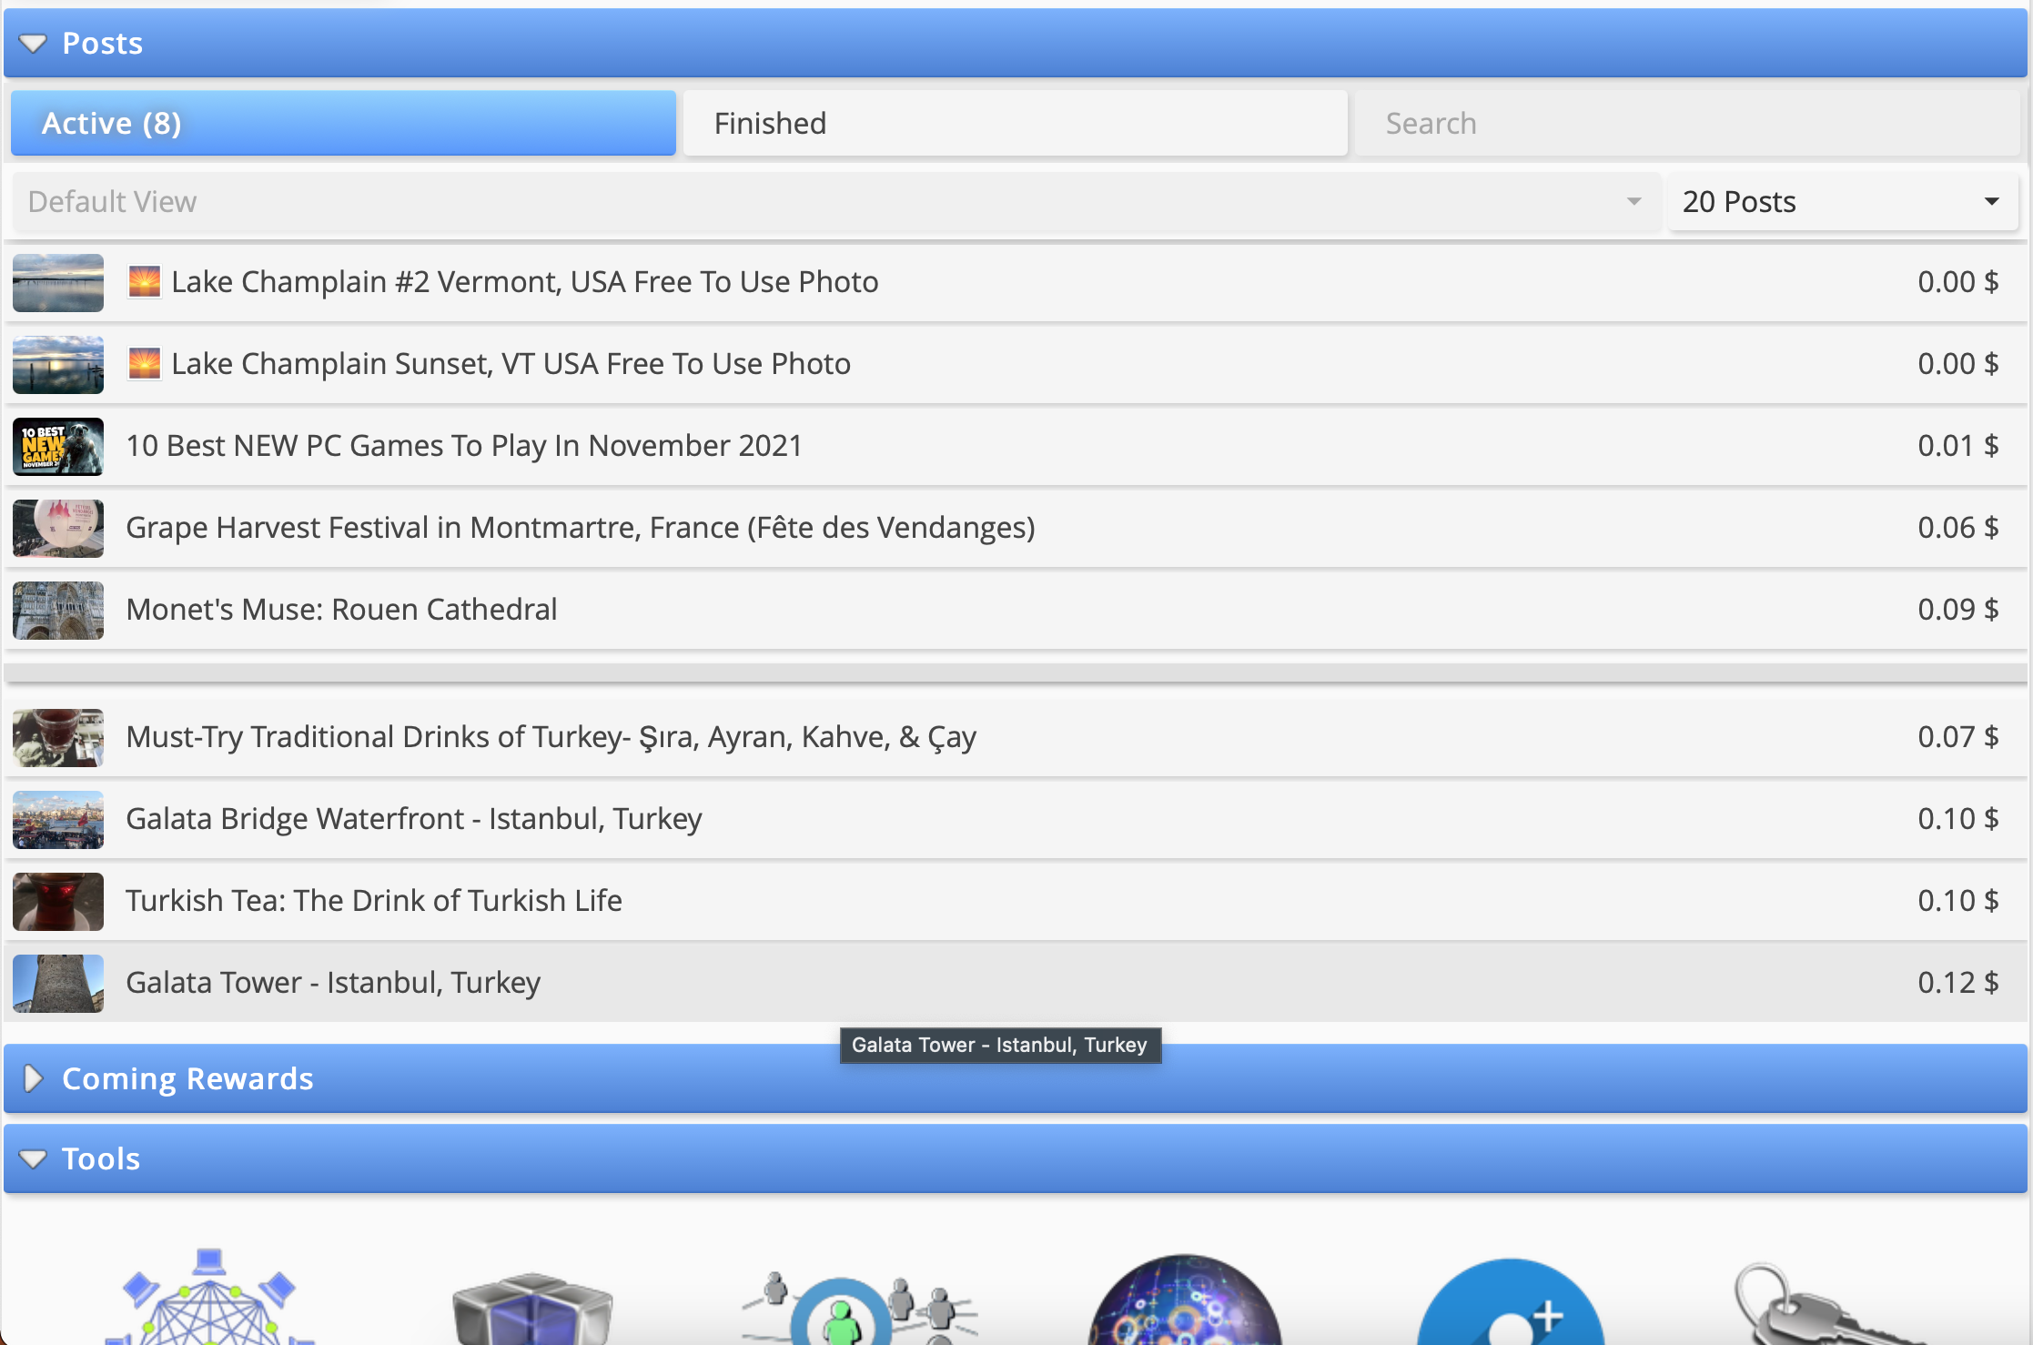Click the blue add-account tool icon
The width and height of the screenshot is (2033, 1345).
click(x=1510, y=1306)
